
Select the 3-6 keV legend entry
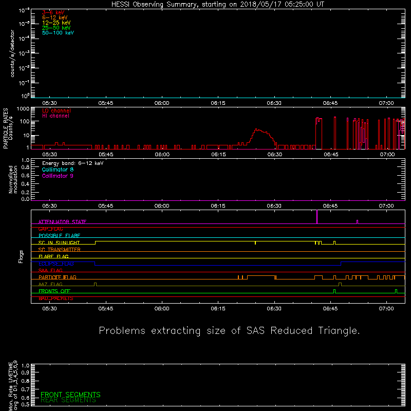point(53,12)
